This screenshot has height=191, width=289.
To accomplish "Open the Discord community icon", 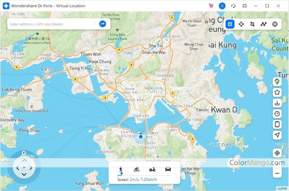I will coord(245,6).
